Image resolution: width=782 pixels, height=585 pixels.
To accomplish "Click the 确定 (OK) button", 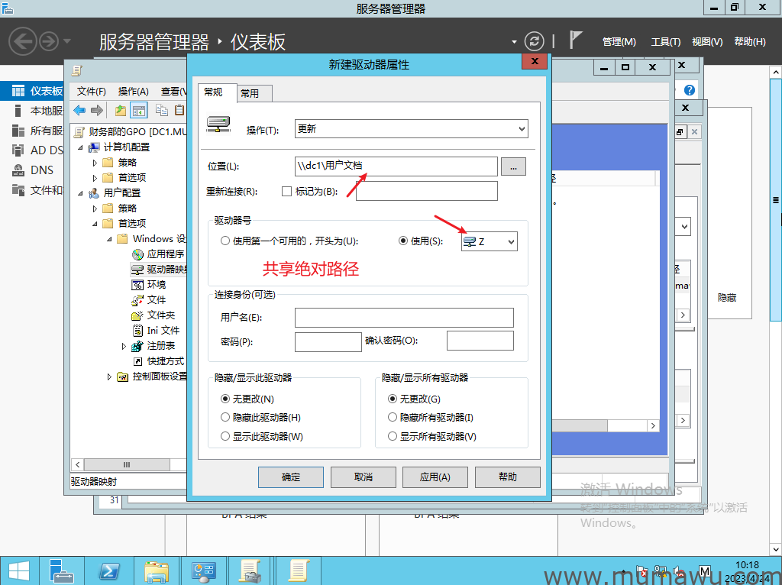I will [291, 477].
